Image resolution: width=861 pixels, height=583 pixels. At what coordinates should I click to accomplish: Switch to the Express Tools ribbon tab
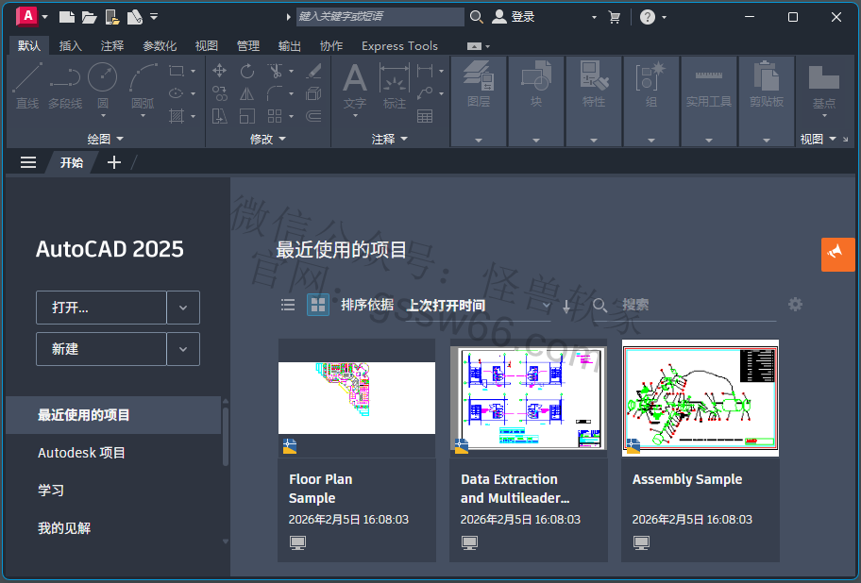(x=399, y=45)
